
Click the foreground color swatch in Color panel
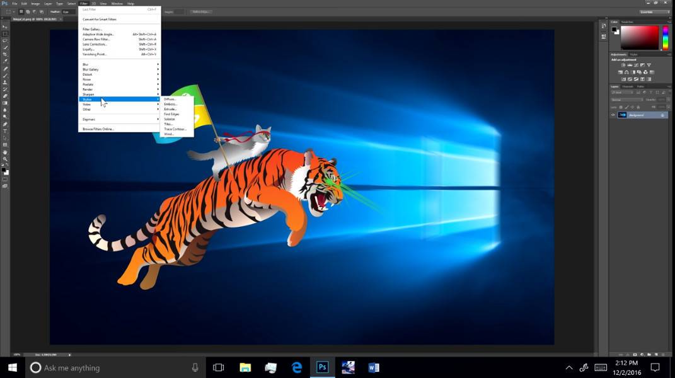[614, 29]
